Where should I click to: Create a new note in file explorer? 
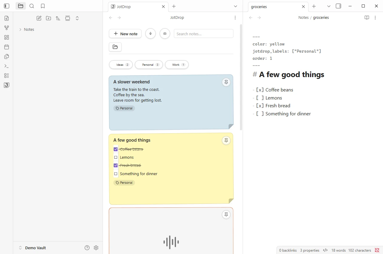pyautogui.click(x=39, y=18)
